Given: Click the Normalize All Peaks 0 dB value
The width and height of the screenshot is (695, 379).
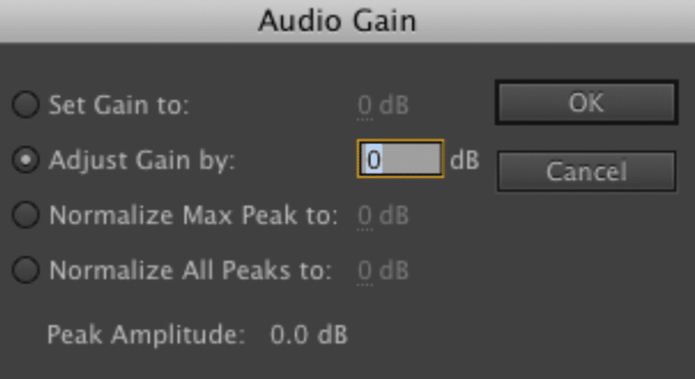Looking at the screenshot, I should tap(383, 271).
